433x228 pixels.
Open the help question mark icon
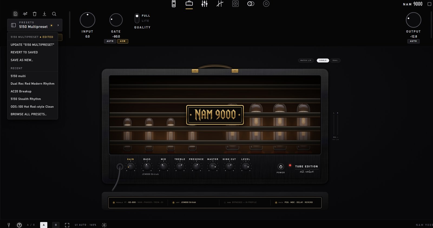click(x=19, y=225)
